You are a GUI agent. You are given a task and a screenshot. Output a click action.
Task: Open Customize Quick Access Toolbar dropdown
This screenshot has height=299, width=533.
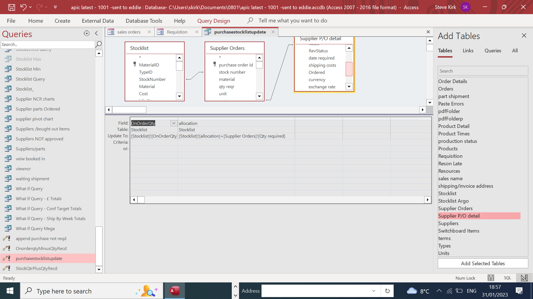55,7
